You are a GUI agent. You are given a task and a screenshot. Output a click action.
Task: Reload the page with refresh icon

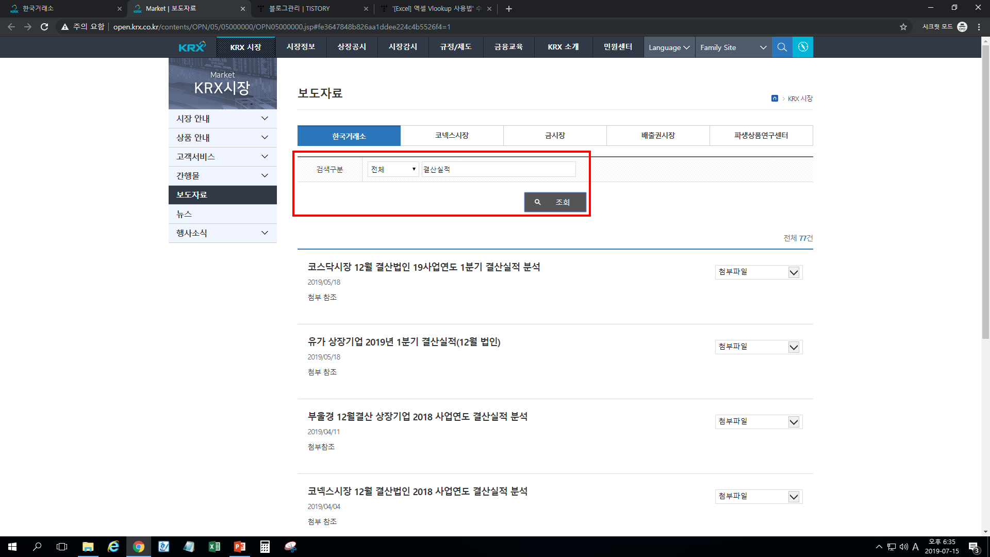pyautogui.click(x=44, y=27)
